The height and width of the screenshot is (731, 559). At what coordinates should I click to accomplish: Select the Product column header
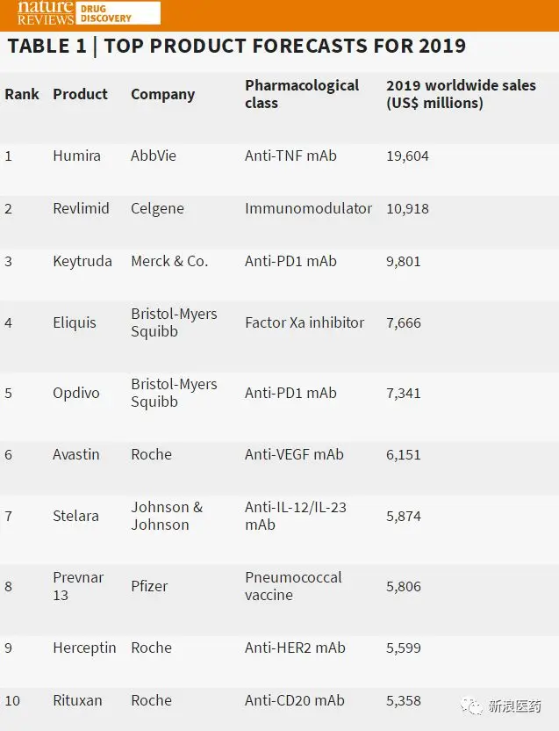(80, 94)
